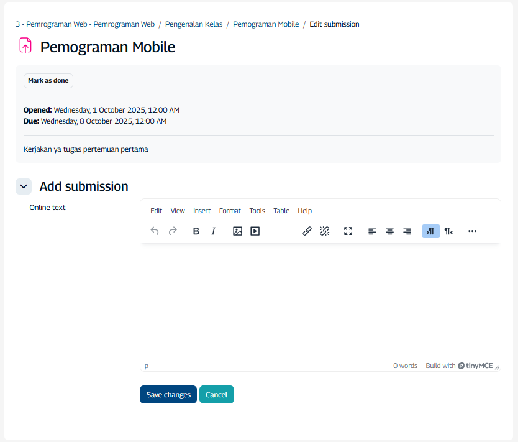This screenshot has width=518, height=442.
Task: Click the Insert link icon
Action: 307,231
